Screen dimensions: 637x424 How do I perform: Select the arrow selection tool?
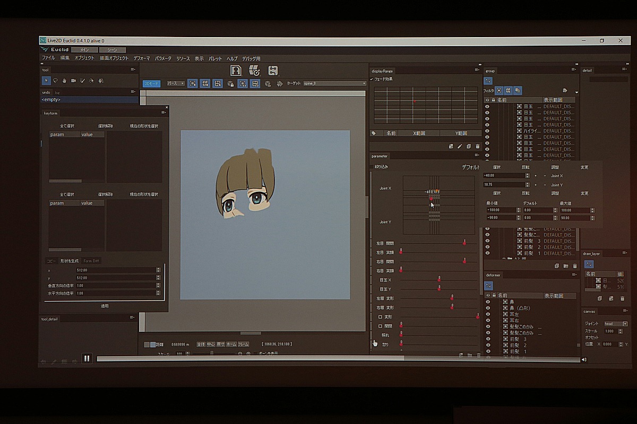tap(46, 81)
